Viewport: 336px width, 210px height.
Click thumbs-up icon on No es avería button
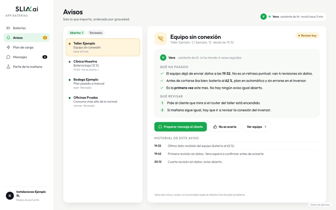click(x=215, y=127)
